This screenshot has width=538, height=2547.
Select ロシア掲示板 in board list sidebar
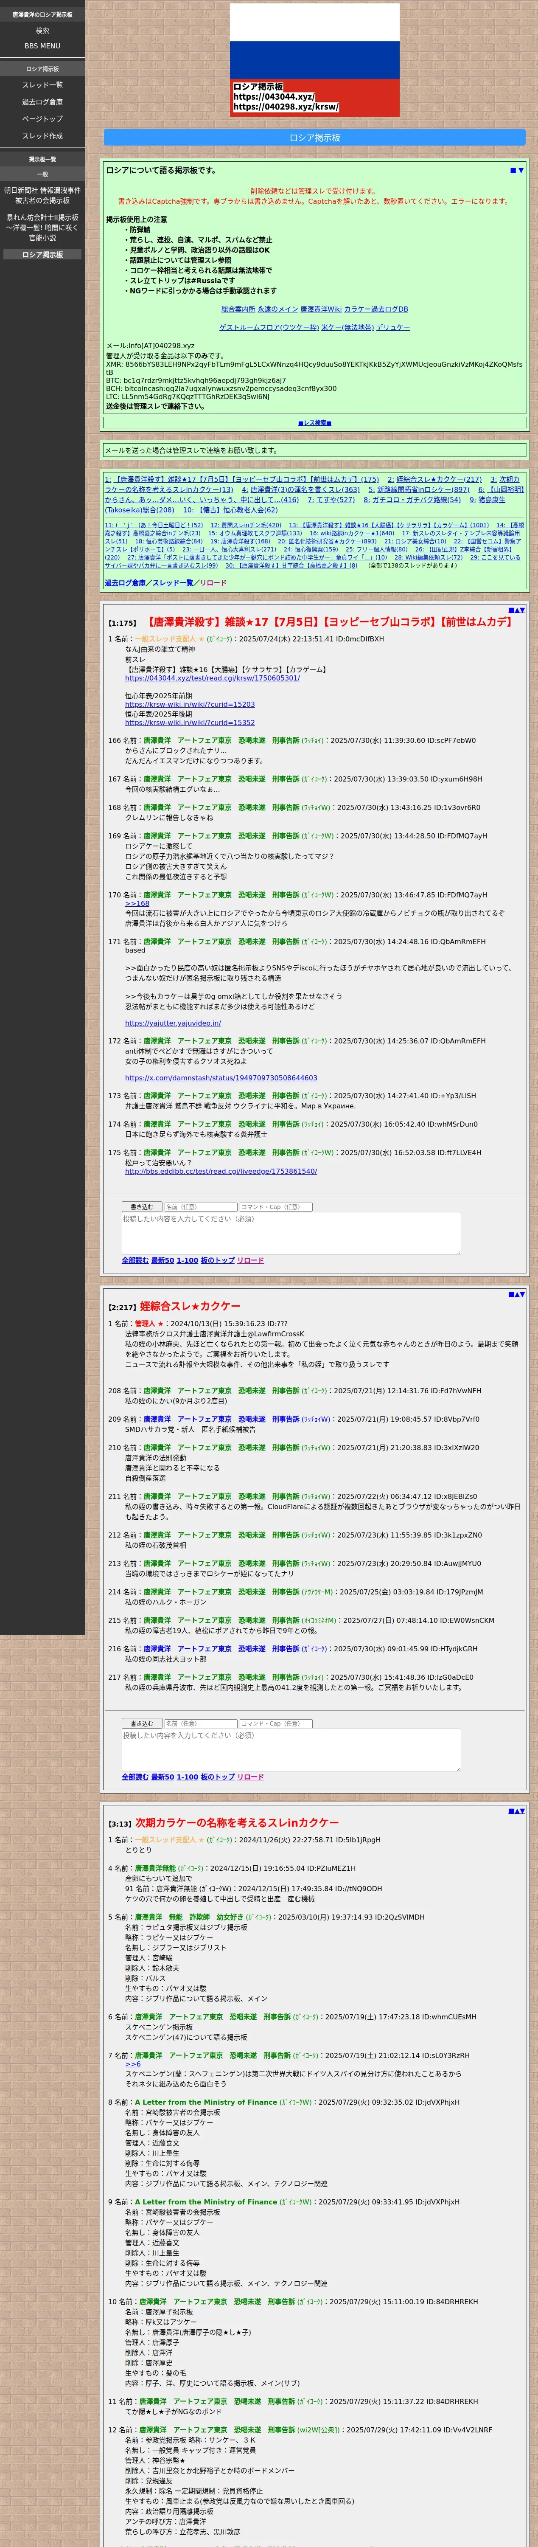pyautogui.click(x=42, y=254)
